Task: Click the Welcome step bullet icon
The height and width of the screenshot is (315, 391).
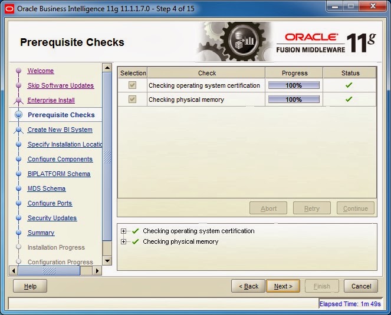Action: click(18, 71)
